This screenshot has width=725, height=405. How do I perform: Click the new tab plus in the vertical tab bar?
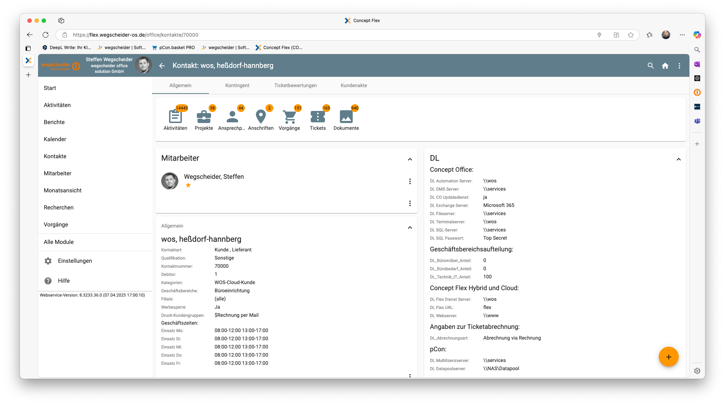(x=28, y=75)
